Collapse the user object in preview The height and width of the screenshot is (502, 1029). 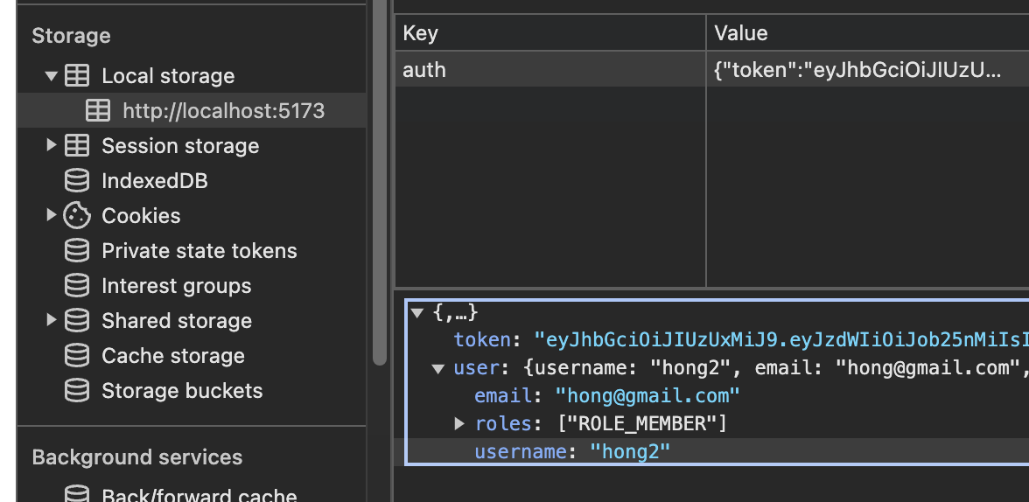438,368
